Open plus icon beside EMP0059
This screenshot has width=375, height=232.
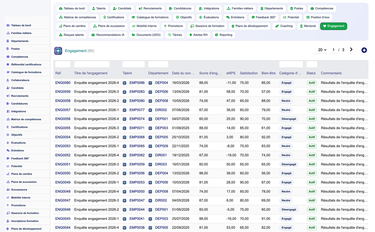coord(124,165)
